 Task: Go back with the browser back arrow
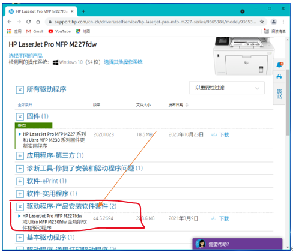point(10,22)
